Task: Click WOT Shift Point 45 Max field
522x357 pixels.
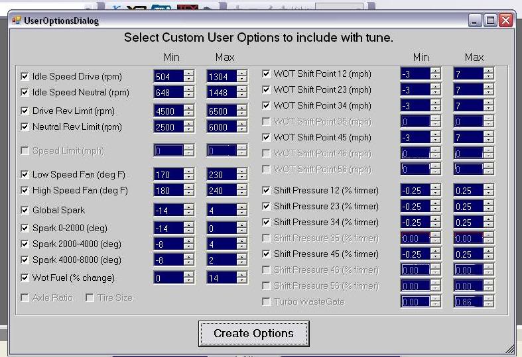Action: (x=468, y=137)
